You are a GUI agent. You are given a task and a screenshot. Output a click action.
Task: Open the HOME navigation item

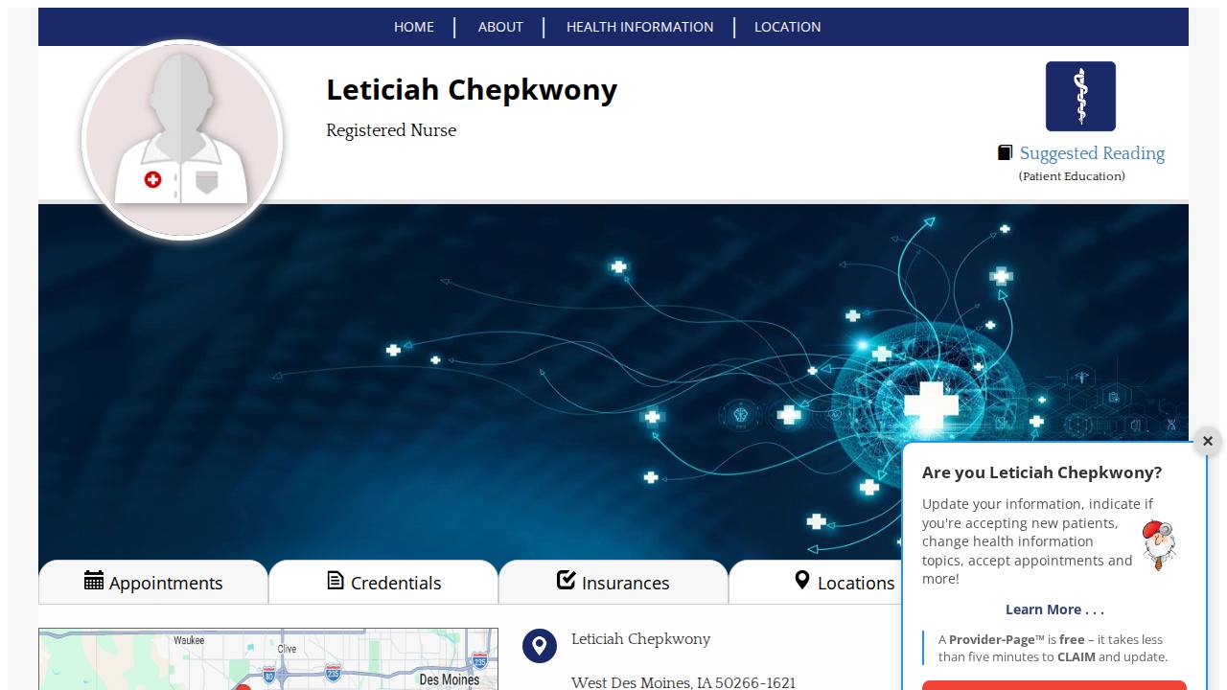pos(413,27)
